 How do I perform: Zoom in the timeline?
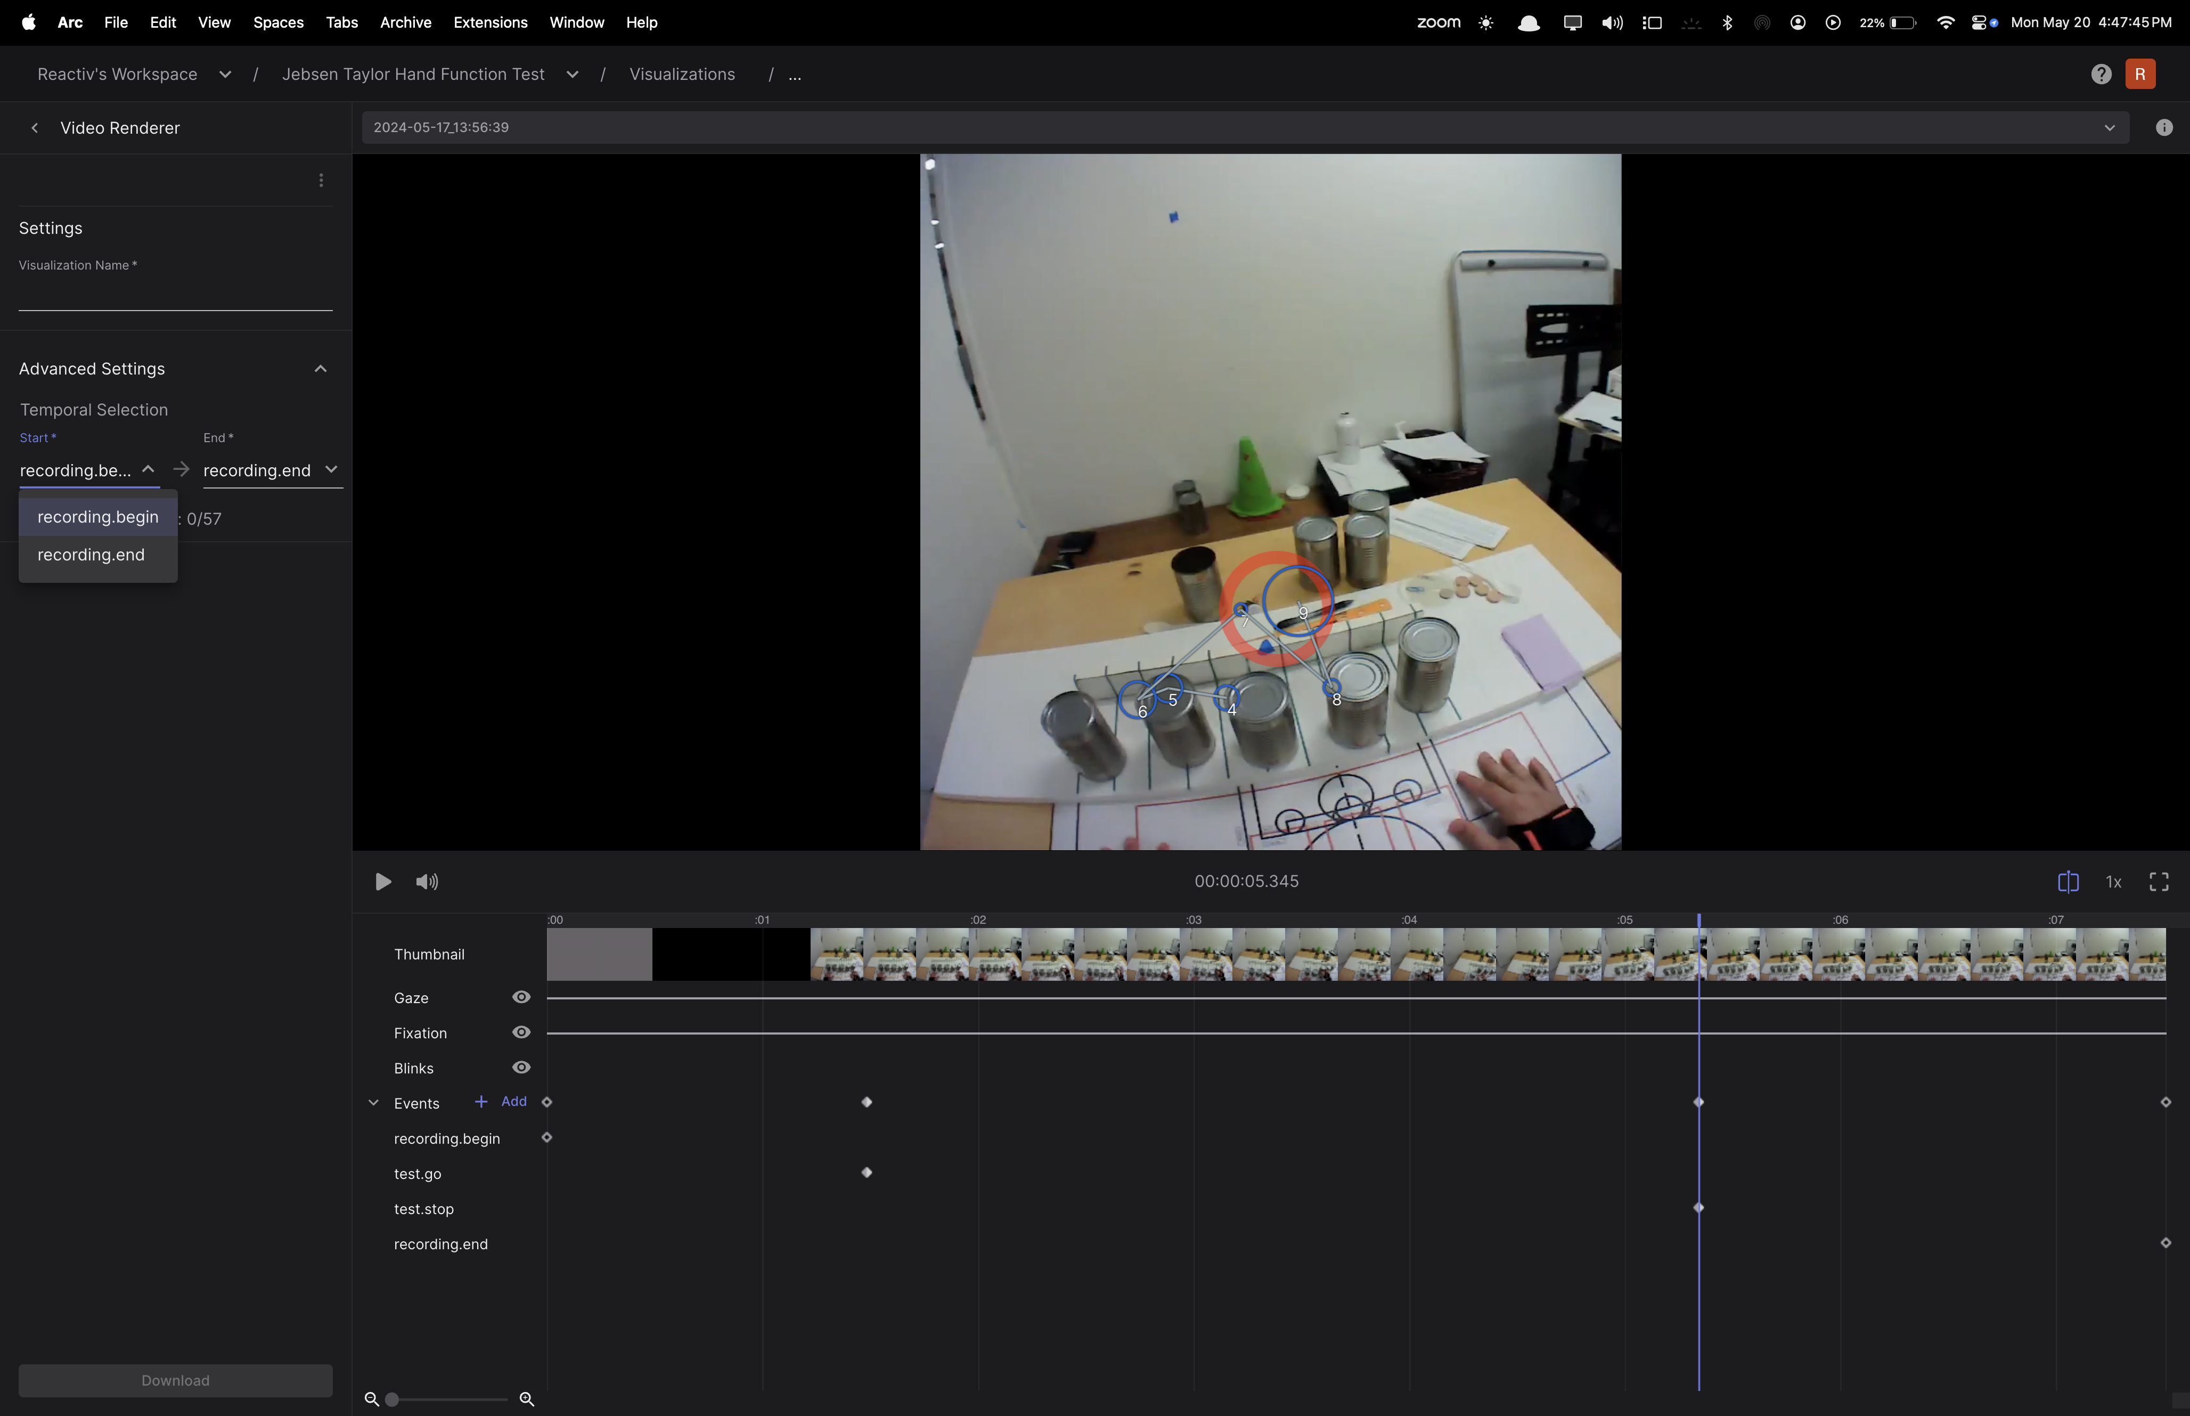click(527, 1398)
